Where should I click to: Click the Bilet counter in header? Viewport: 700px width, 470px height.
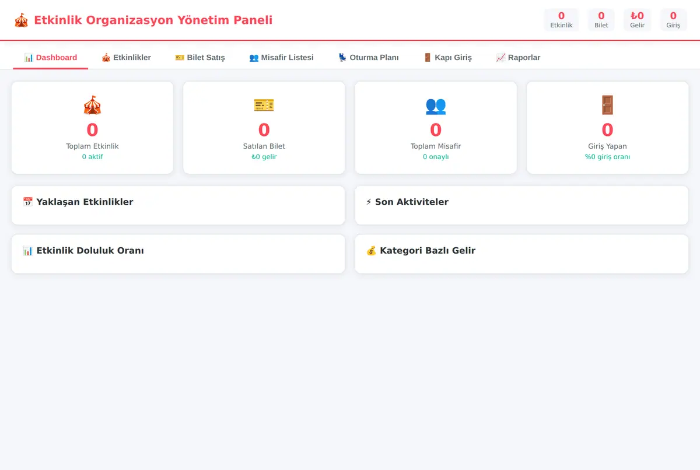tap(601, 20)
